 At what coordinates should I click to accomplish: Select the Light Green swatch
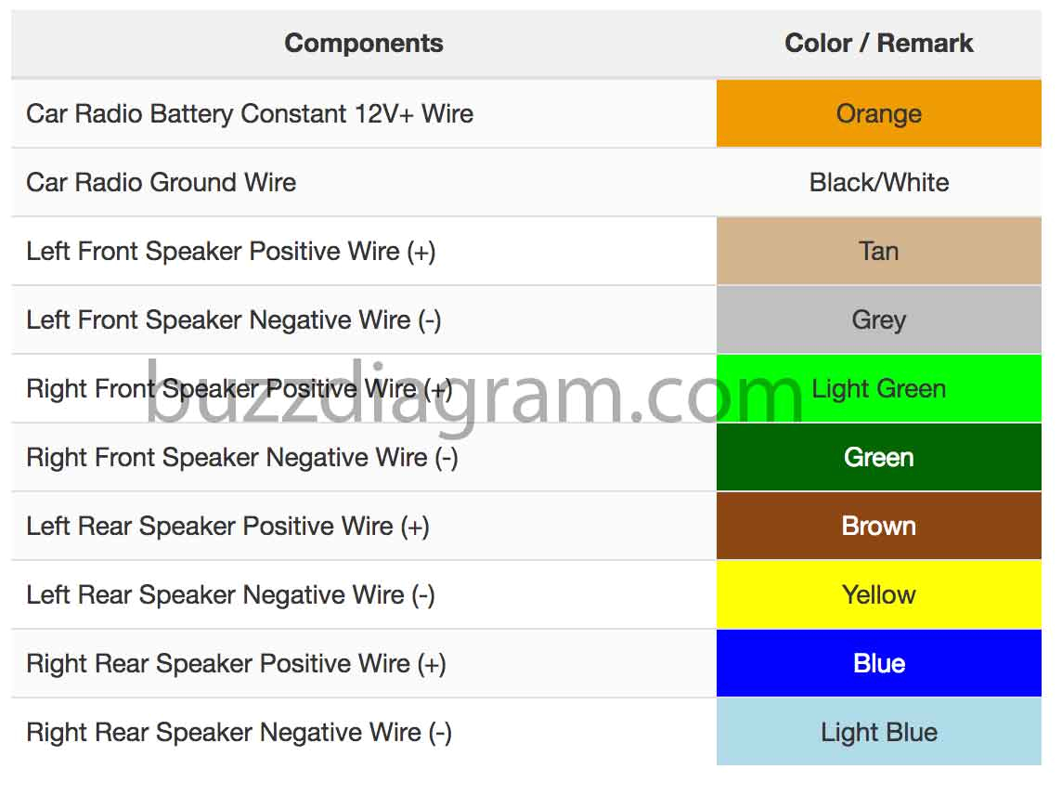[878, 388]
